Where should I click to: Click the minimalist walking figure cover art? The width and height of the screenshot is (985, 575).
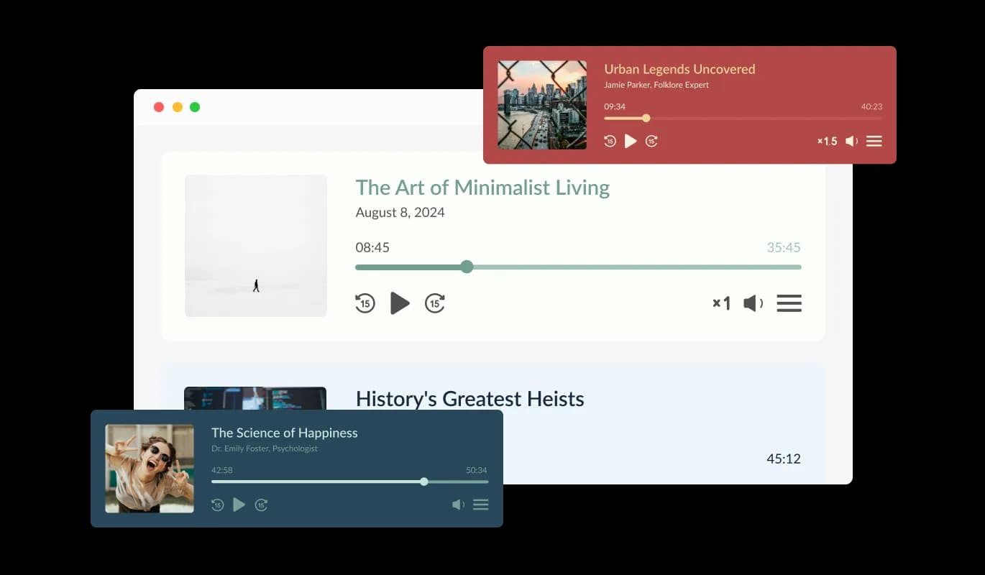(x=256, y=246)
